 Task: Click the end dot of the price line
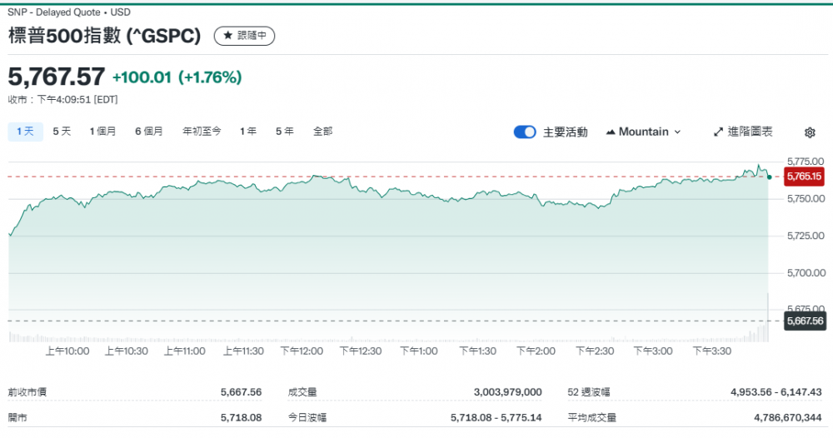pos(768,177)
